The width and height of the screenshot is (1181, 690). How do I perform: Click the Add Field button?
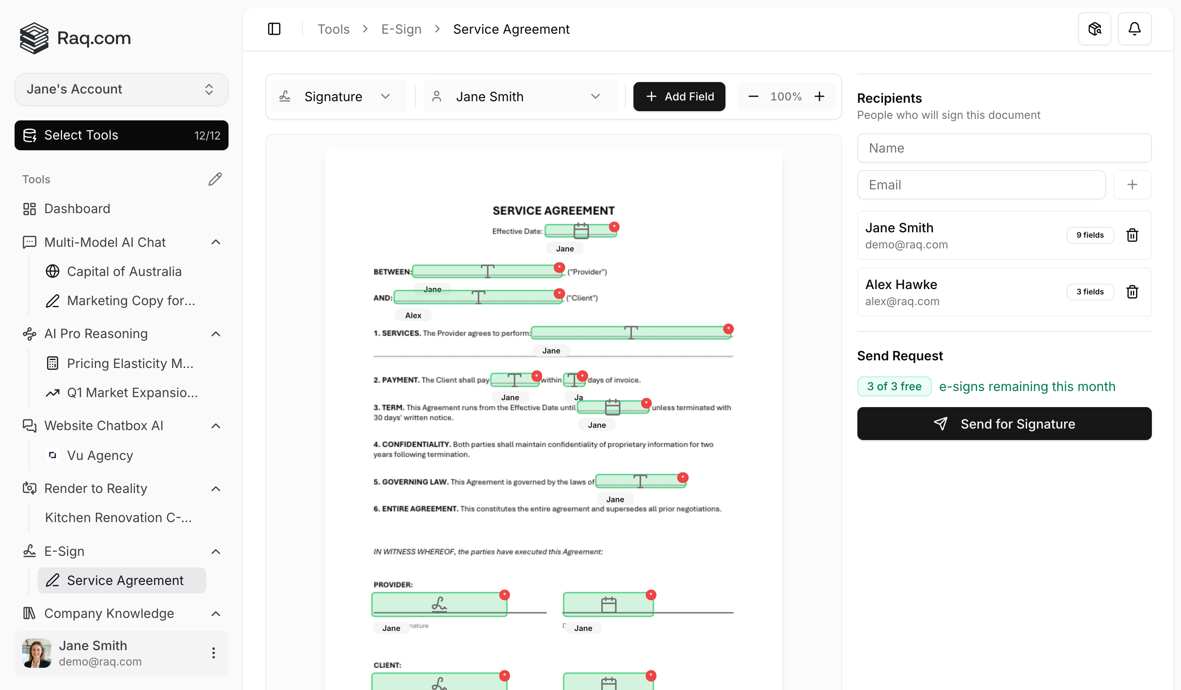[679, 97]
